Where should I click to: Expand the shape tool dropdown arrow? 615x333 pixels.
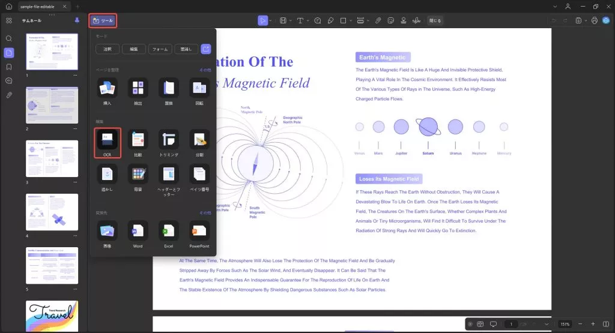[351, 21]
